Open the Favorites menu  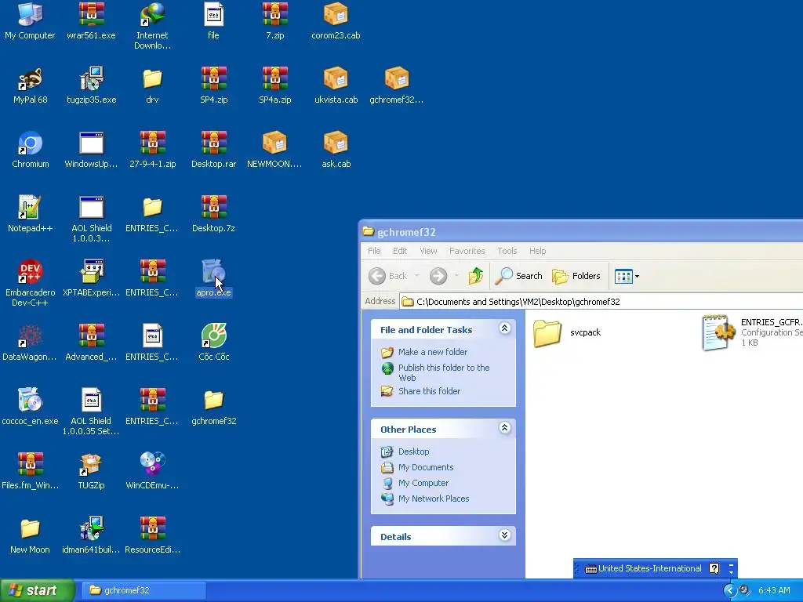click(467, 251)
